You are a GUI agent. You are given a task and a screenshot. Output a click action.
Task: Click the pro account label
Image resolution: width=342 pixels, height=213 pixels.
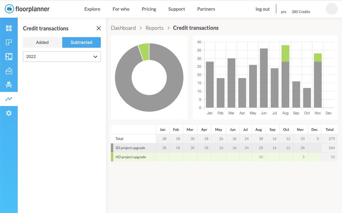pos(284,12)
